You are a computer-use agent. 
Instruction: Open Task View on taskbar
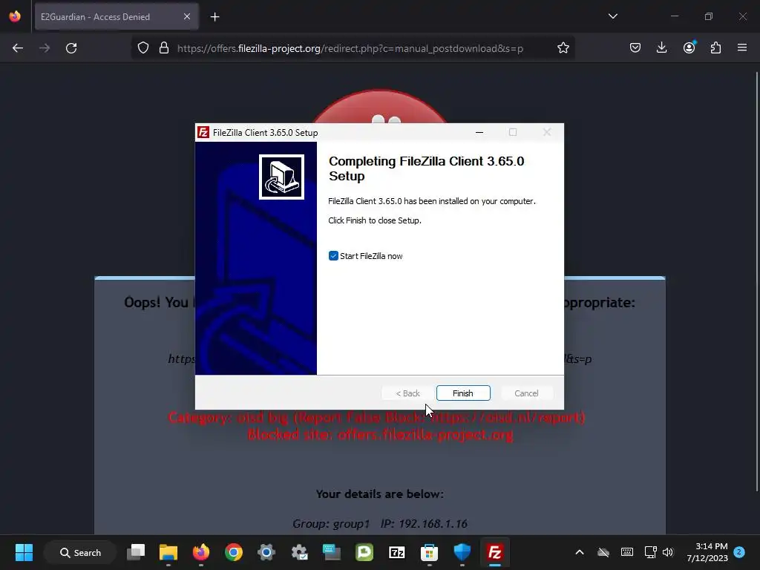click(136, 552)
